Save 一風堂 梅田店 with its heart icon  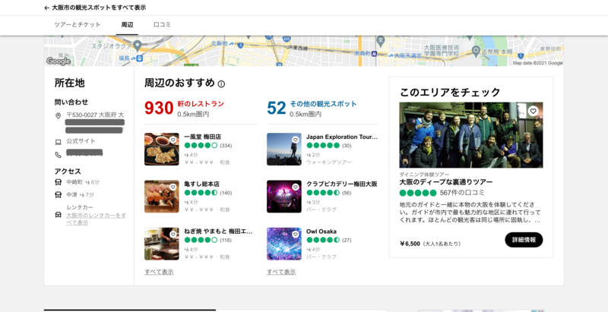[173, 140]
